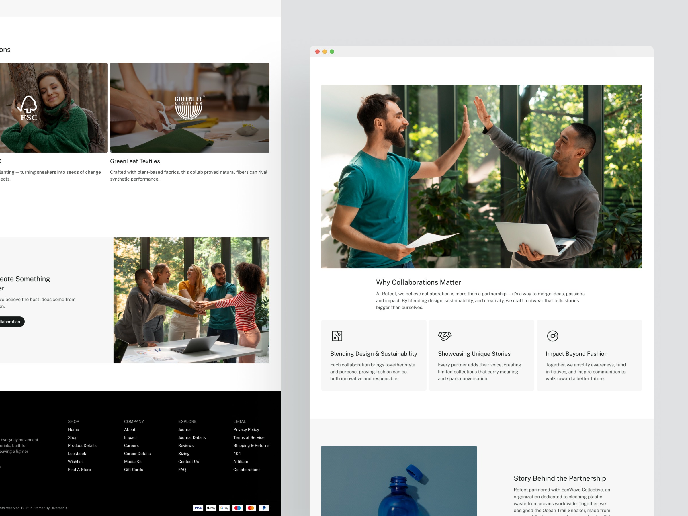Click the Mastercard payment icon
The image size is (688, 516).
pyautogui.click(x=251, y=508)
